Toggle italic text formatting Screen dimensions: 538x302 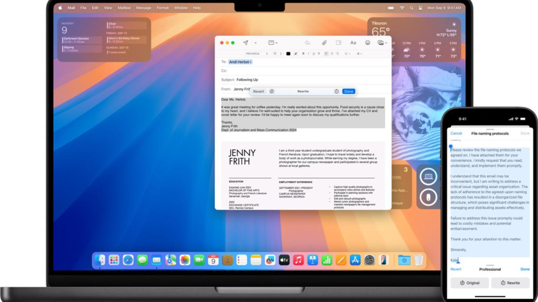(309, 54)
